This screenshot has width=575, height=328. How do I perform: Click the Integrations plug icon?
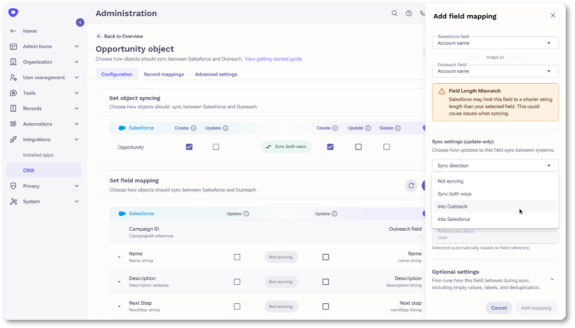pyautogui.click(x=13, y=139)
